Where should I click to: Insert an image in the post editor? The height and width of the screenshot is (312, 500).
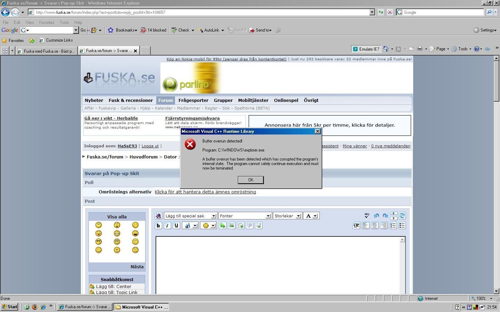[232, 226]
